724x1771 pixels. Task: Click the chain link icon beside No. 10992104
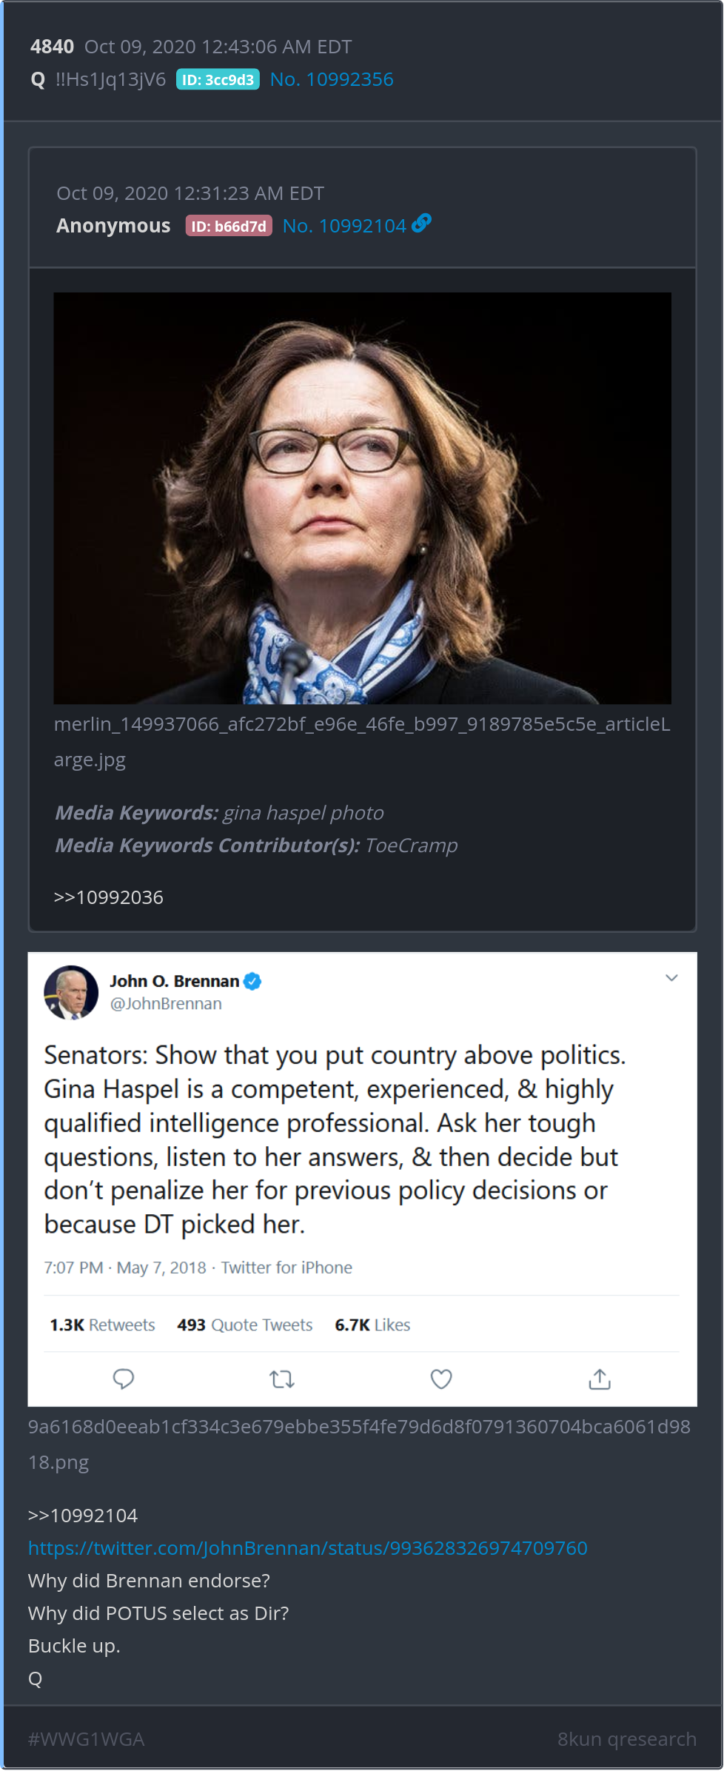point(422,223)
